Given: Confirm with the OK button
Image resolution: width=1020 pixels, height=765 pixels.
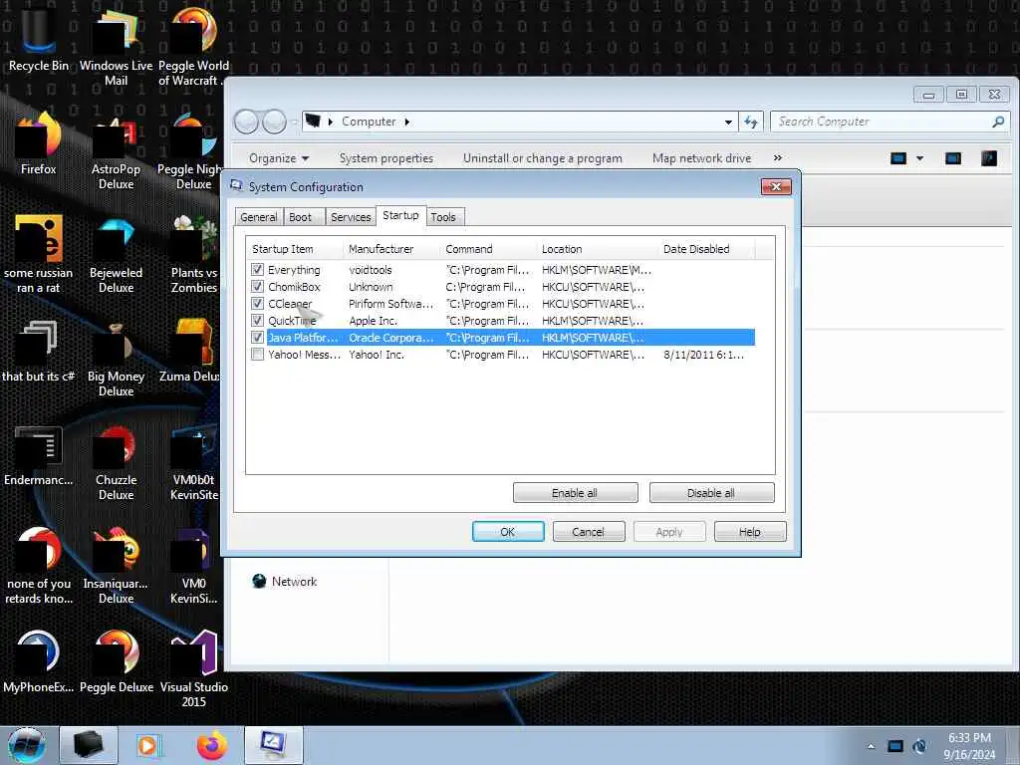Looking at the screenshot, I should [508, 532].
